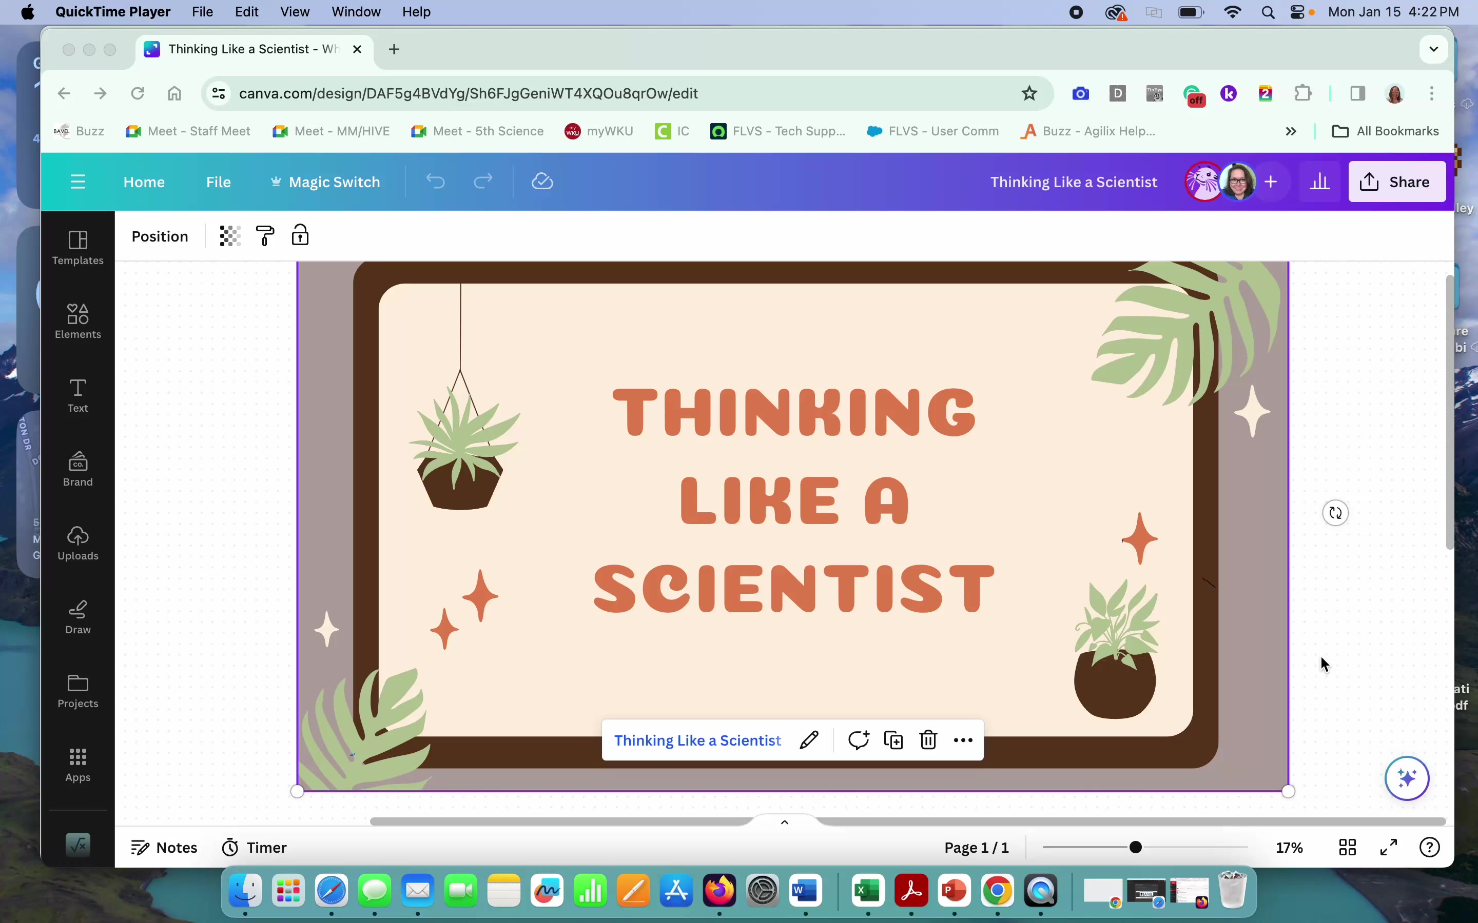Click the Share button
Viewport: 1478px width, 923px height.
point(1397,182)
